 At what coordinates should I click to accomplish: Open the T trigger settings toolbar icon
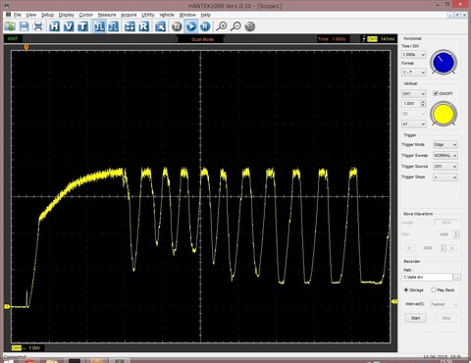(82, 26)
